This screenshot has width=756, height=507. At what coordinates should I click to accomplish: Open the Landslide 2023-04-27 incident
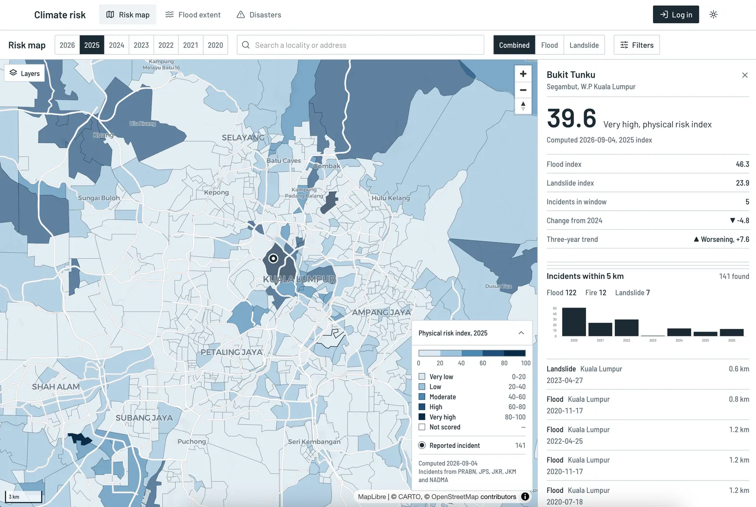pos(648,374)
